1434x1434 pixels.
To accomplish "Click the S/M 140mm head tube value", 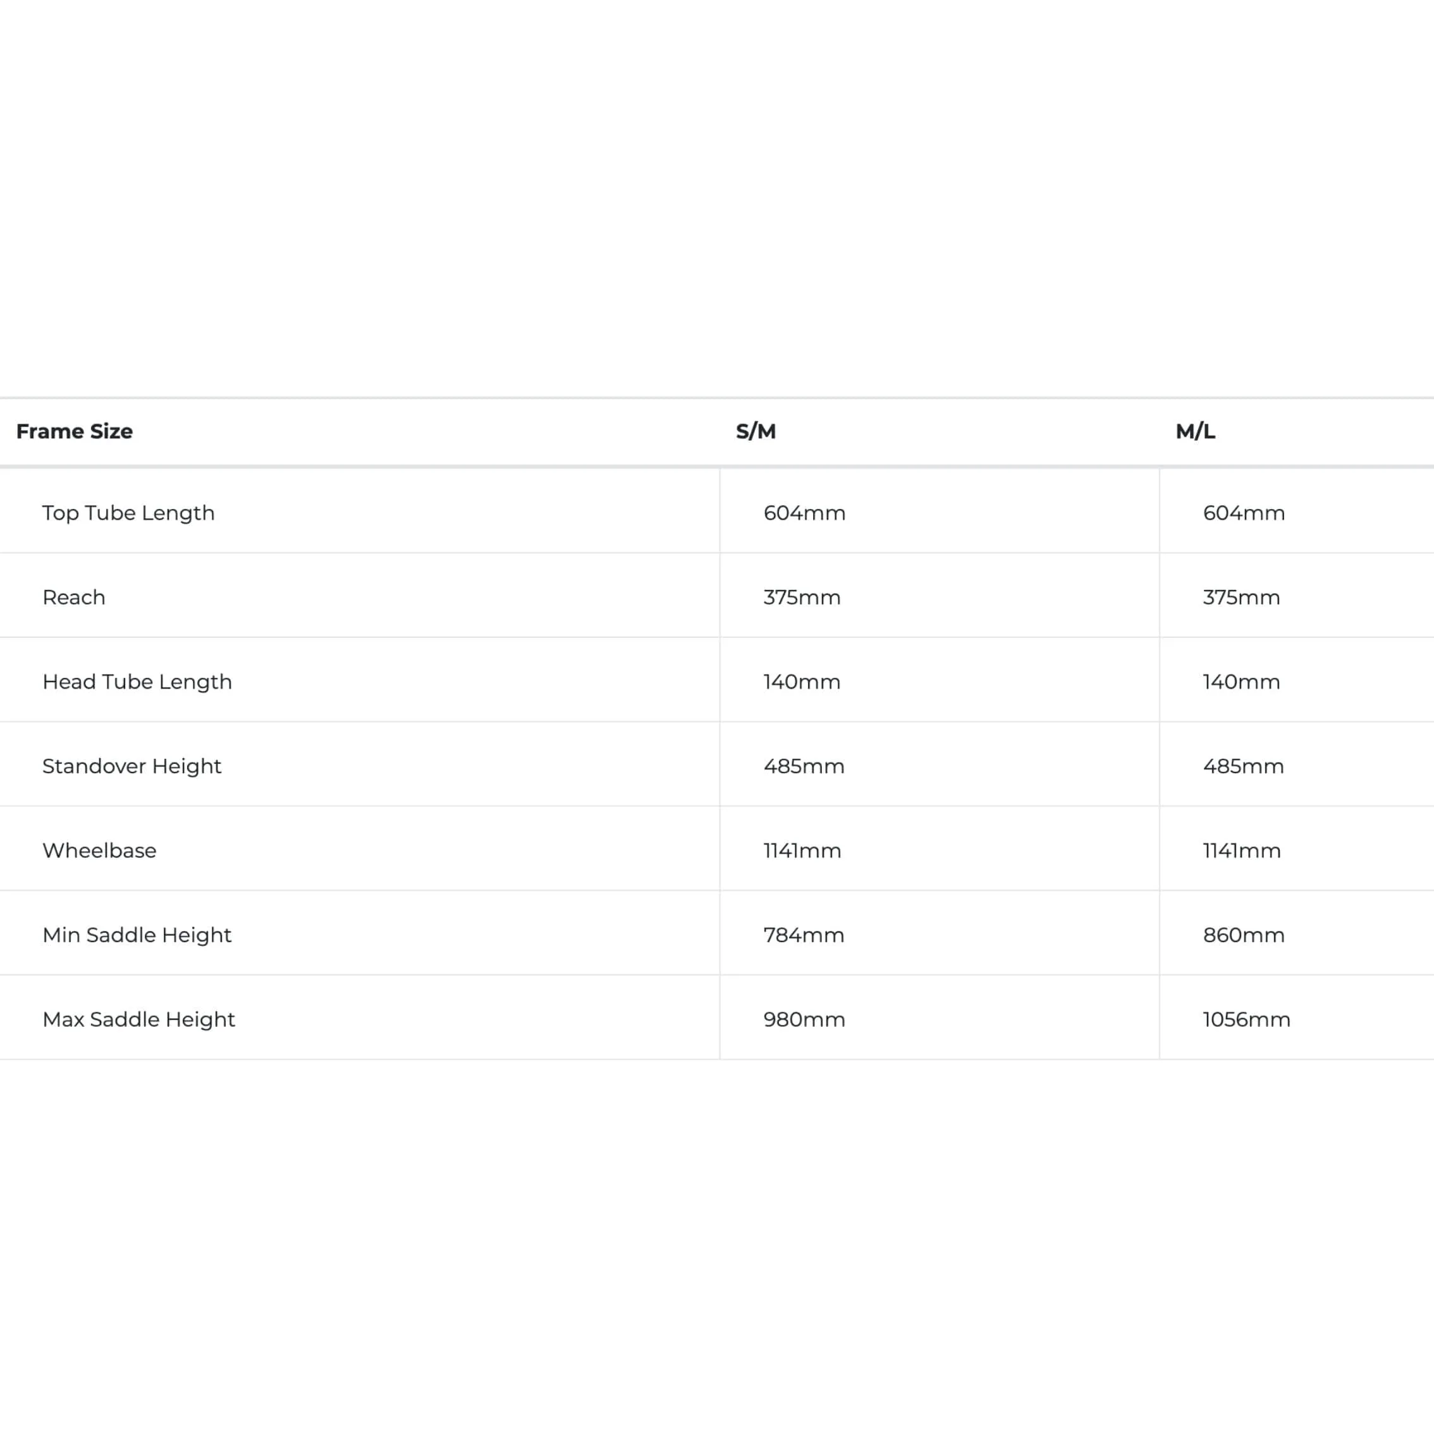I will [802, 682].
